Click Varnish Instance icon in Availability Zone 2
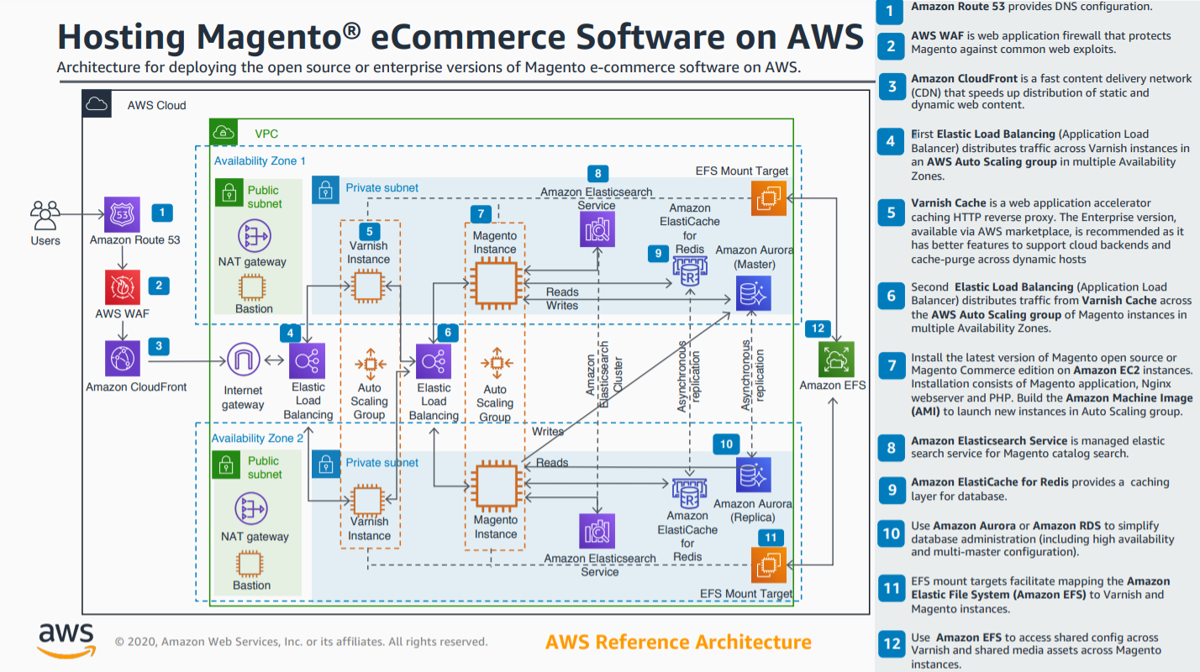This screenshot has width=1200, height=672. [368, 502]
